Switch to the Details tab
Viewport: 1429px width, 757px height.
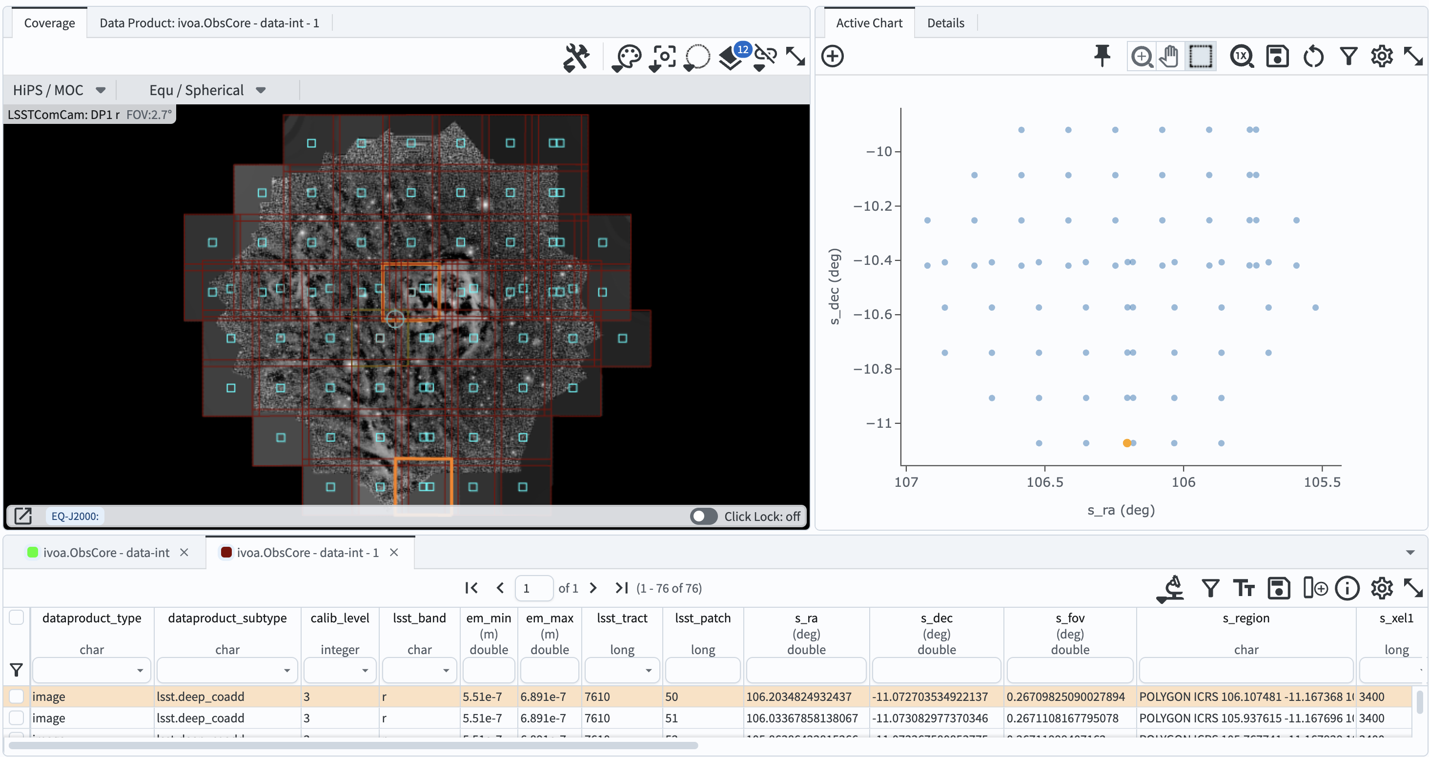pos(945,23)
